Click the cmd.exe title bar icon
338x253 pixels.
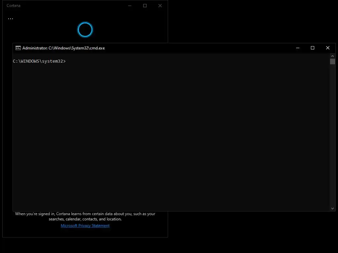click(18, 48)
